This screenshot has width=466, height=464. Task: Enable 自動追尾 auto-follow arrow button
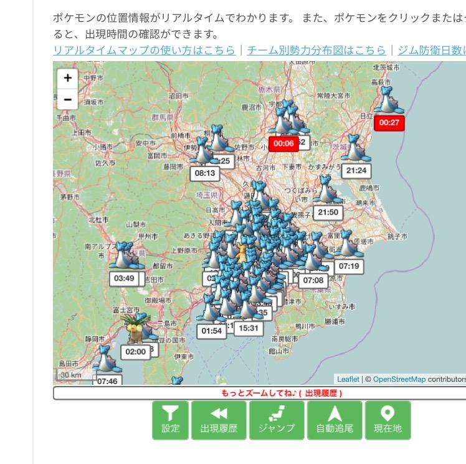[x=335, y=420]
